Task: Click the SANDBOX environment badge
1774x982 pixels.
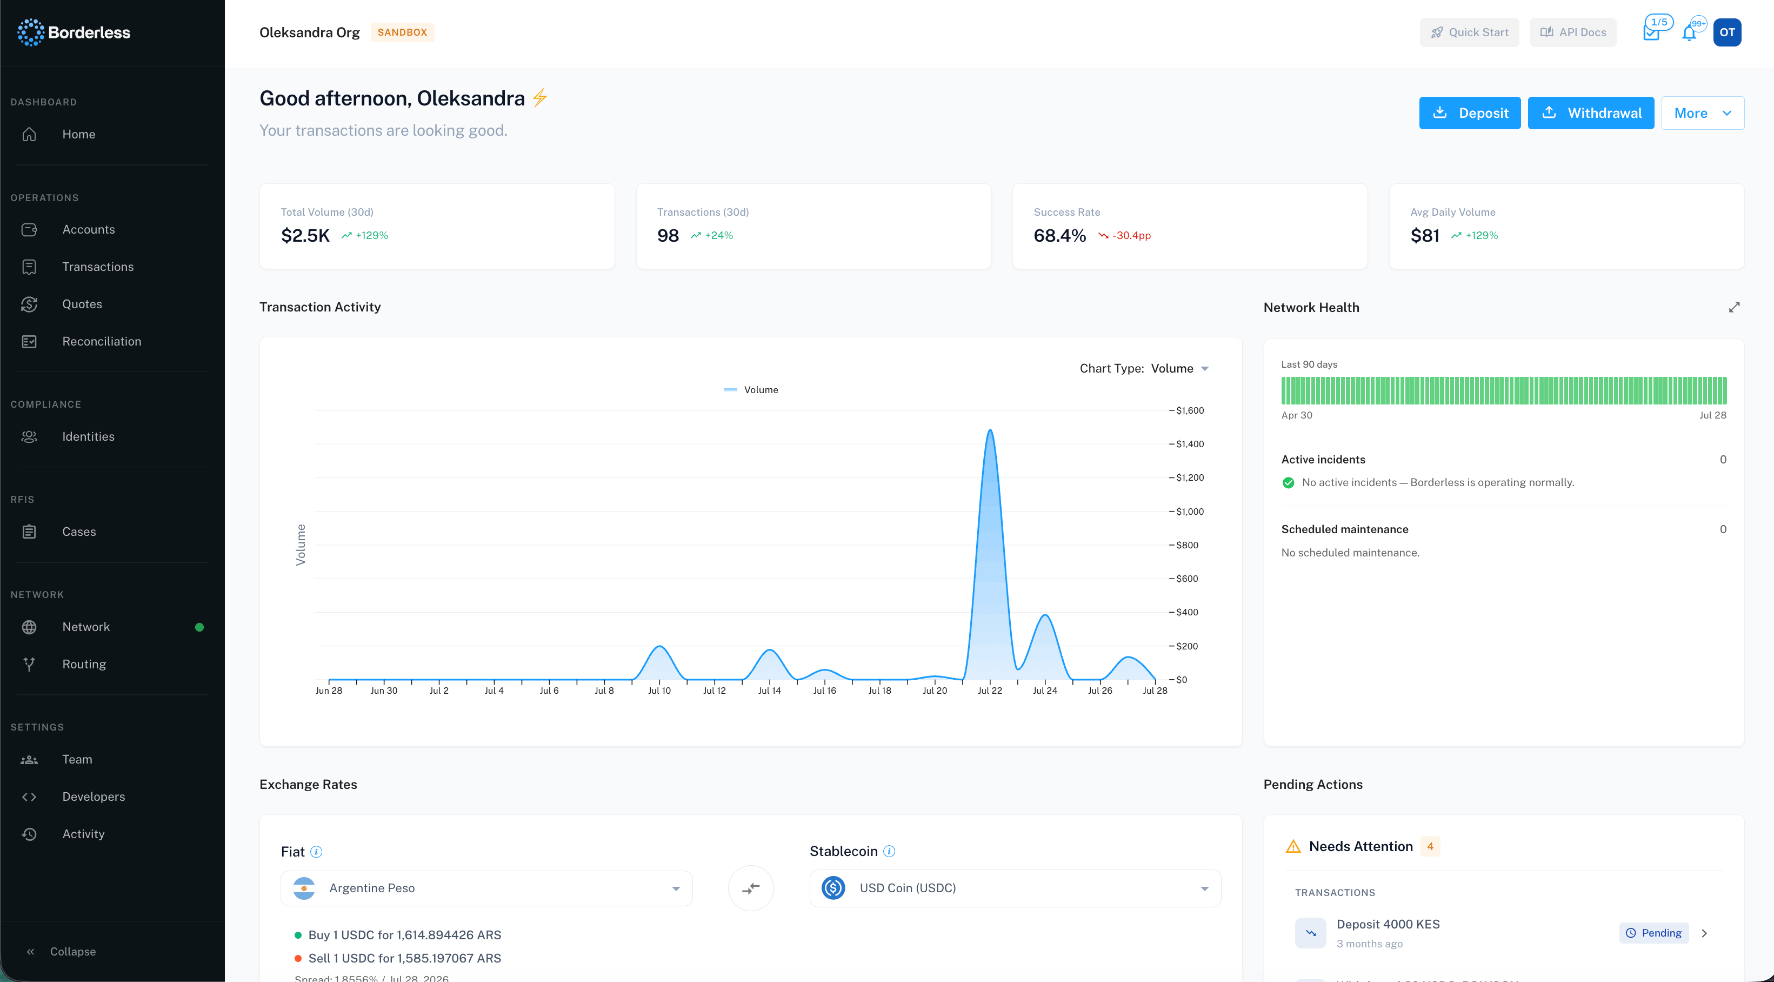Action: pyautogui.click(x=402, y=32)
